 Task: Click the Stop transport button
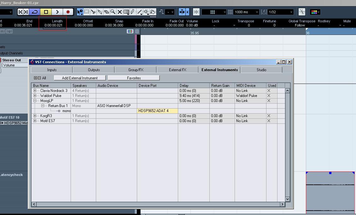pos(46,12)
